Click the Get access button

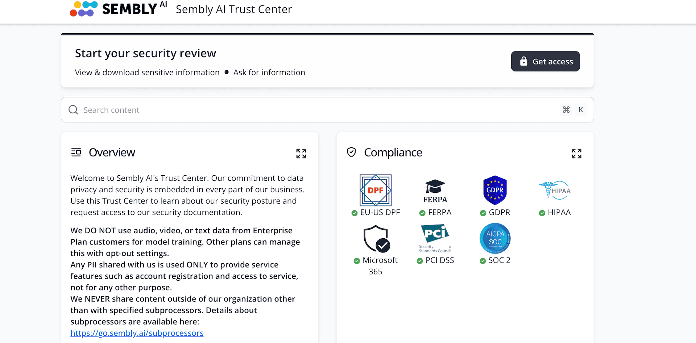click(545, 61)
